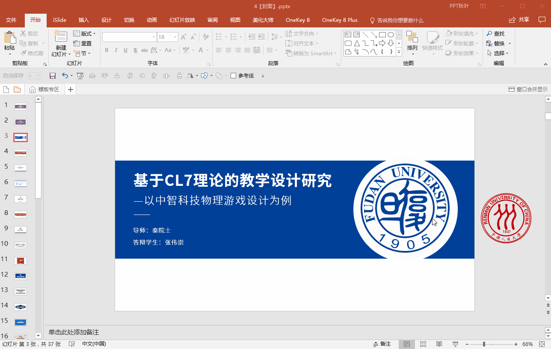Click the New Slide (新建幻灯片) icon
Viewport: 551px width, 349px height.
[61, 37]
